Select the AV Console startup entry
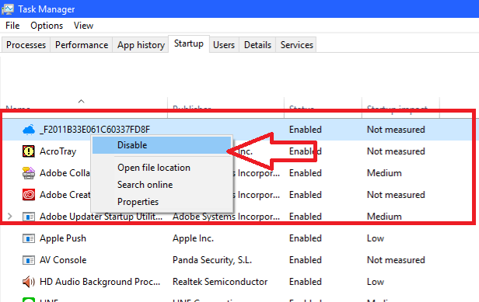Viewport: 479px width, 302px height. 63,260
